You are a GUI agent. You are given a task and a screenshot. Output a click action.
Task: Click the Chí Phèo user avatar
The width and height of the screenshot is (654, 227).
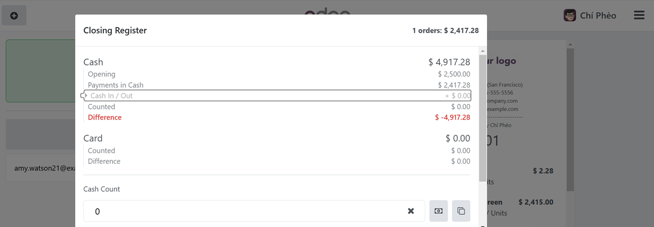pos(570,15)
